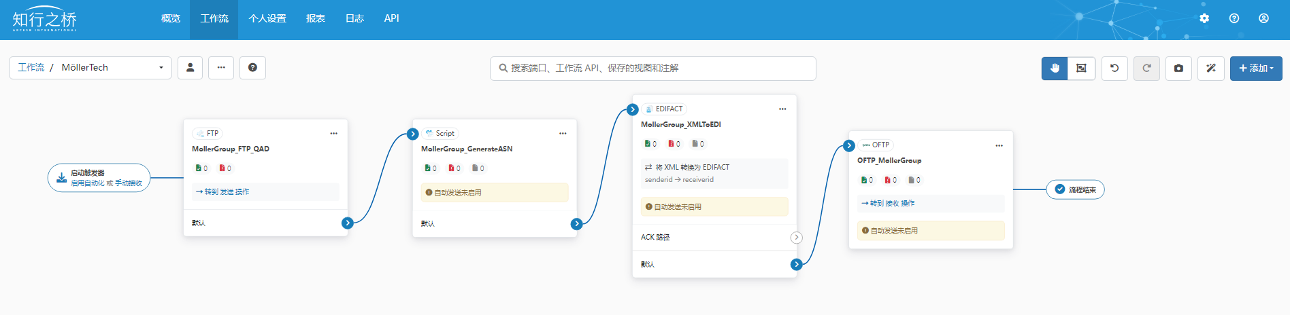Click the EDIFACT connector type badge
This screenshot has width=1290, height=315.
(x=664, y=109)
